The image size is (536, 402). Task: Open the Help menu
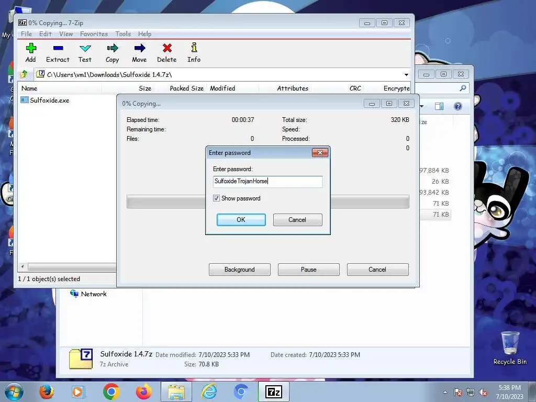click(x=144, y=34)
